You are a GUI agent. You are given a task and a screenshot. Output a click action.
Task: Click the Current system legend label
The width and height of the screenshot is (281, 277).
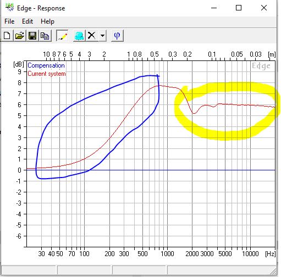coord(47,74)
